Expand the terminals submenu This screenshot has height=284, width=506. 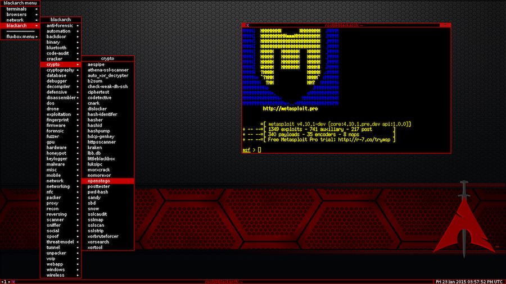[20, 9]
